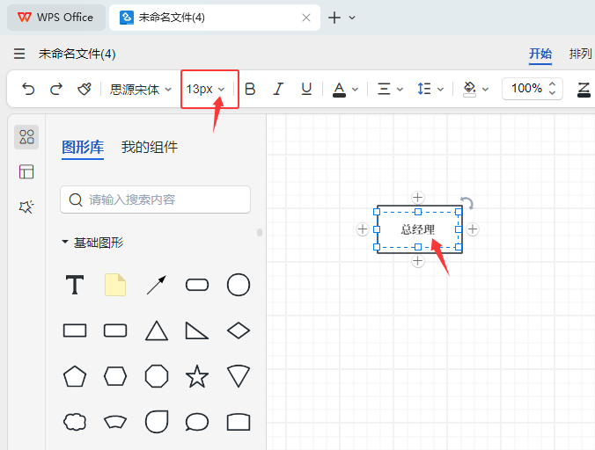Click the text alignment icon

[x=384, y=90]
